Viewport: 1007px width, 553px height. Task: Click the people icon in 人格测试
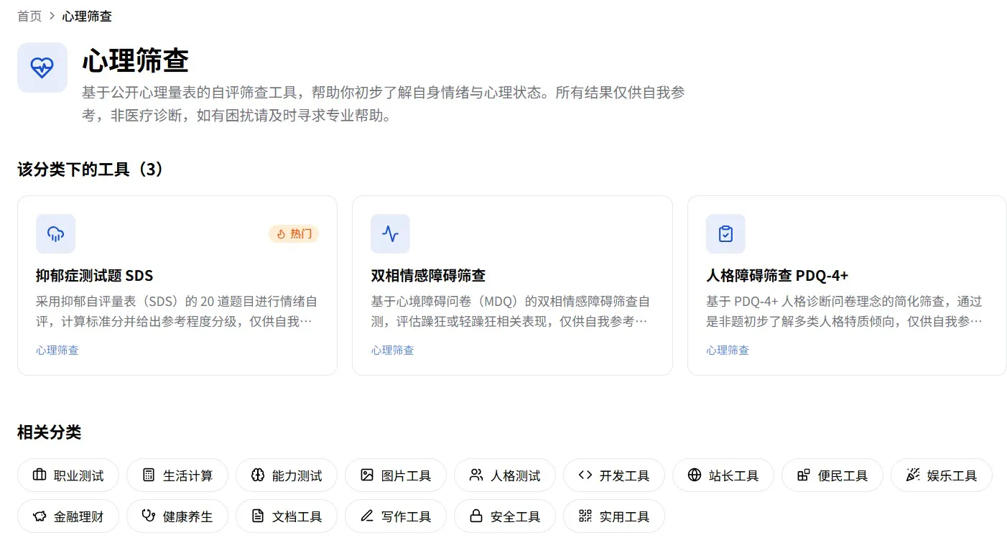[x=476, y=475]
